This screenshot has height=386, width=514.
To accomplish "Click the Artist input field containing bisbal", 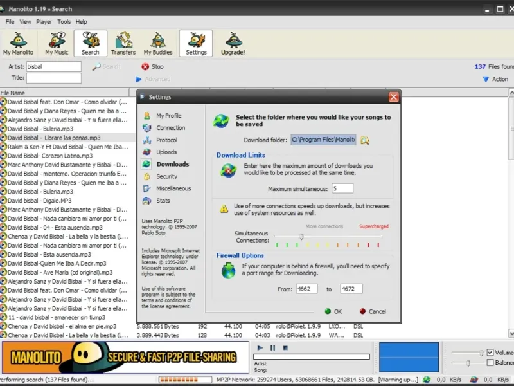I will coord(54,67).
